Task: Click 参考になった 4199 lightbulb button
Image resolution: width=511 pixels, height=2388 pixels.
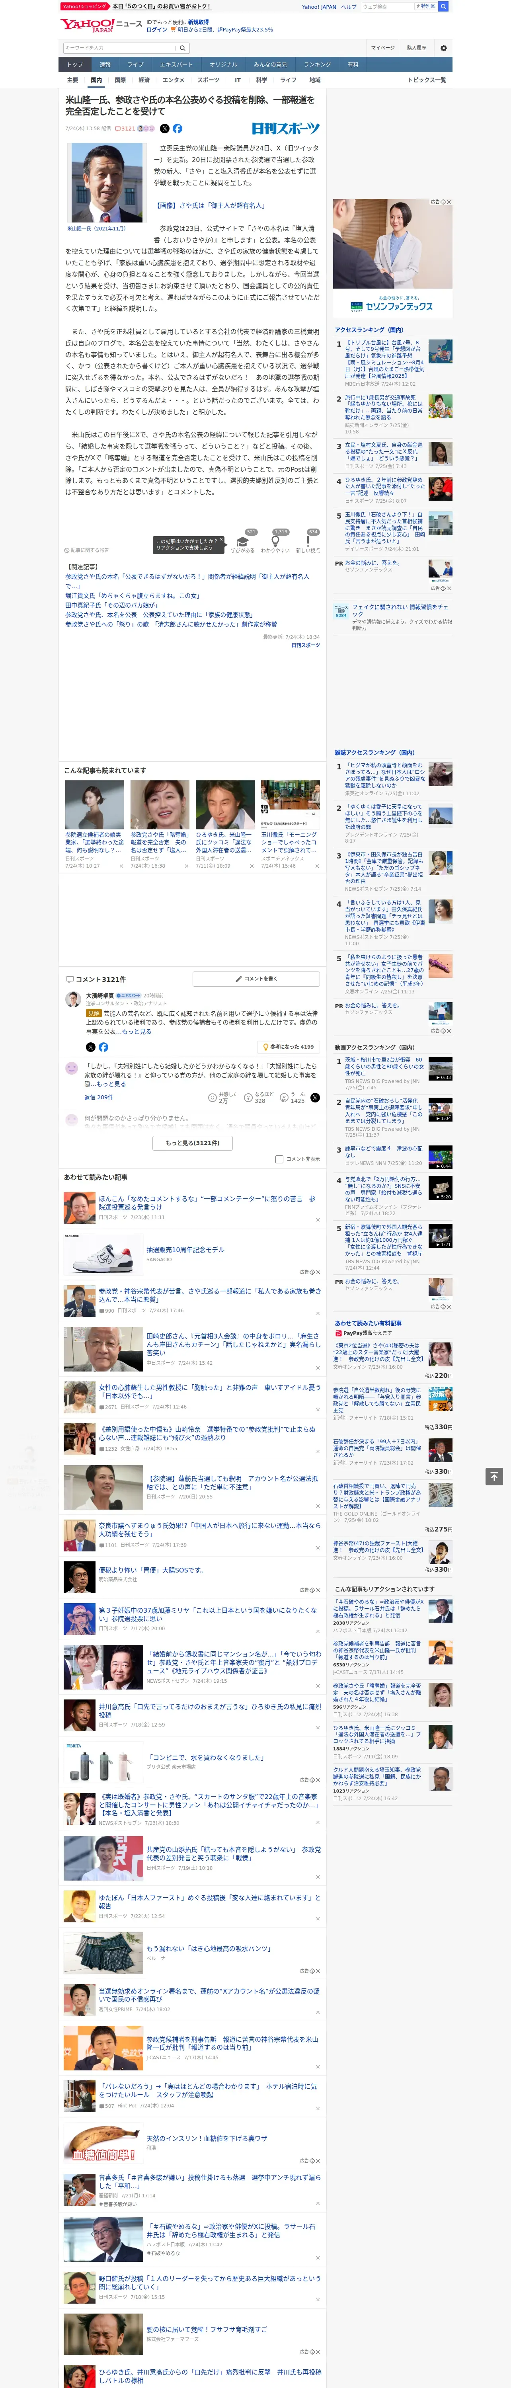Action: 289,1047
